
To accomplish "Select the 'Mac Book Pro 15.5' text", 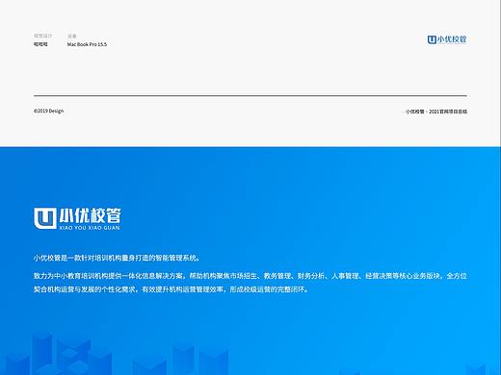I will pyautogui.click(x=87, y=44).
